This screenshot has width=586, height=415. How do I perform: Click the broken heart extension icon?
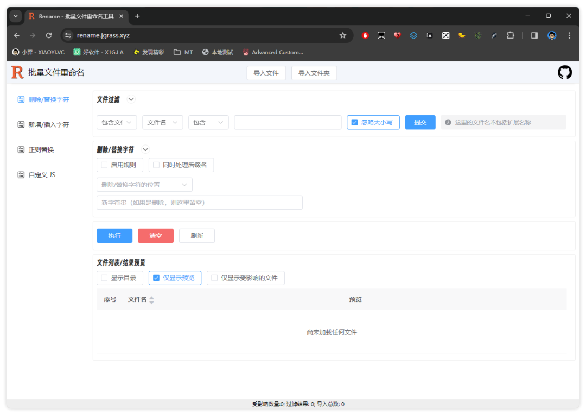click(397, 35)
